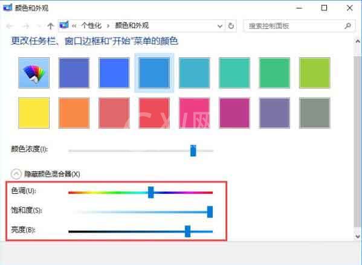Select the automatic color palette swatch
362x265 pixels.
[34, 73]
